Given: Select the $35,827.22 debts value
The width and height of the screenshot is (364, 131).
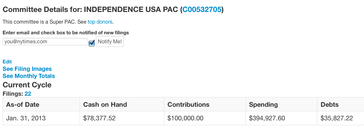Looking at the screenshot, I should [336, 118].
